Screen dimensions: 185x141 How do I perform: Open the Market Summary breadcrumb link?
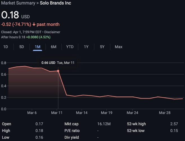tap(18, 3)
